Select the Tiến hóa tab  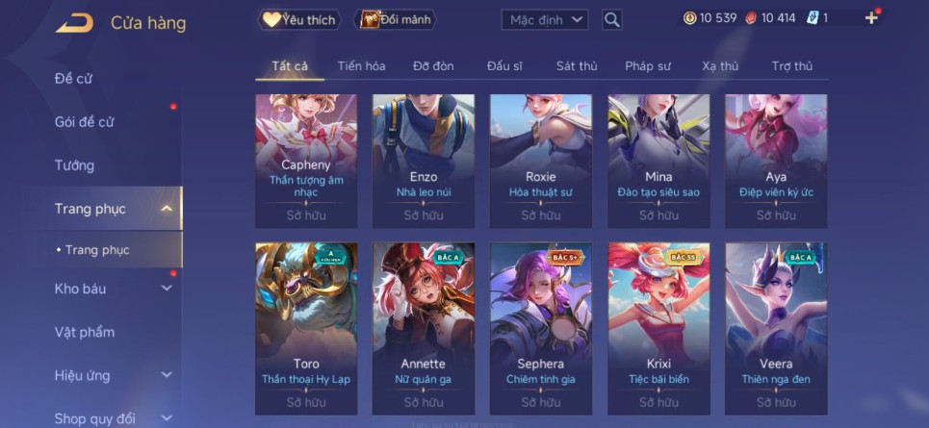point(361,66)
